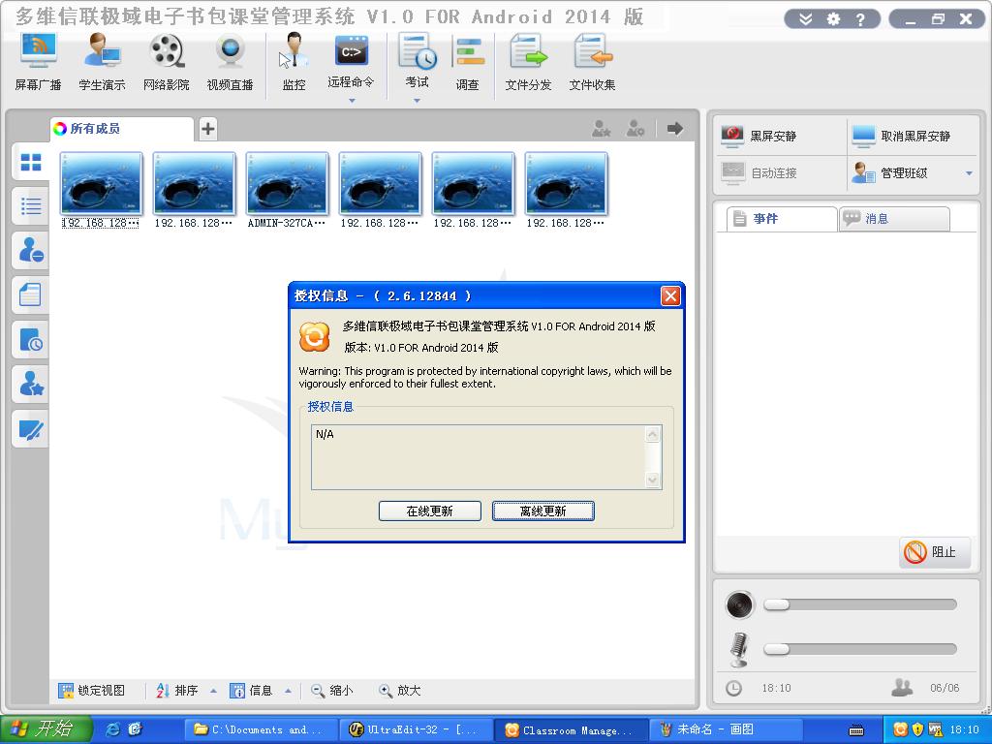Click the Online Update (在线更新) button
The width and height of the screenshot is (992, 744).
tap(429, 511)
